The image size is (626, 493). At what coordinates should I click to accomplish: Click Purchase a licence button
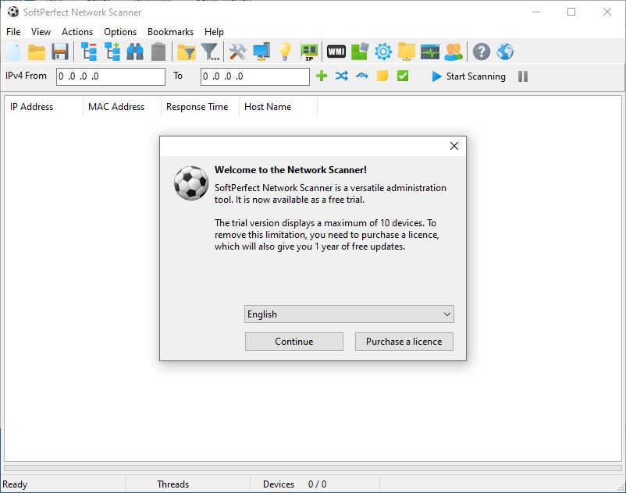coord(404,342)
